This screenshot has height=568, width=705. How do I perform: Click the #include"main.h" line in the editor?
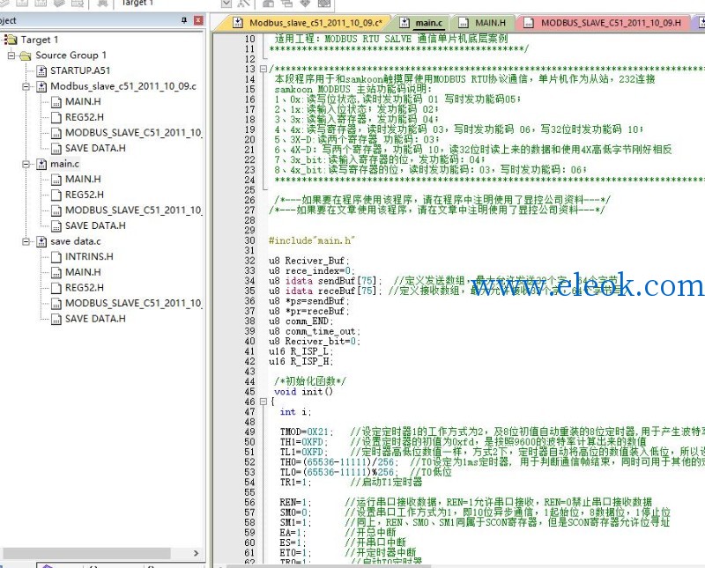click(x=312, y=241)
